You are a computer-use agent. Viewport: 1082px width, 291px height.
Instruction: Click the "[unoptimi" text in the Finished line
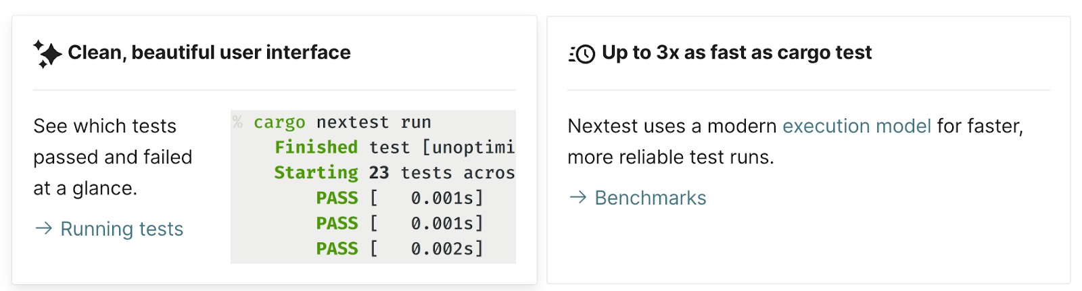468,147
